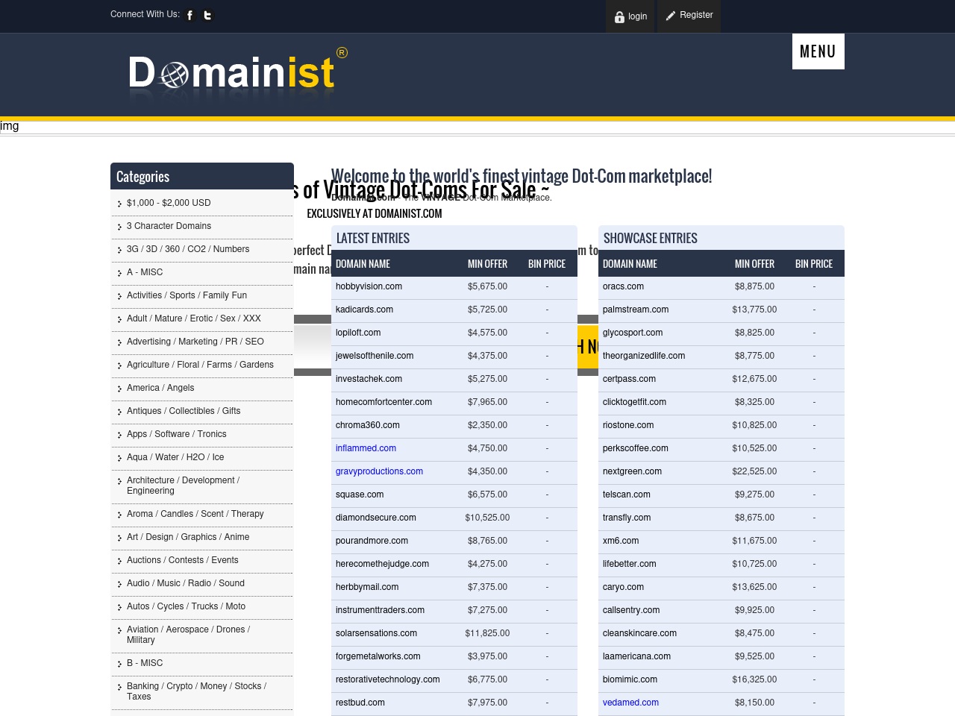Viewport: 955px width, 716px height.
Task: Open Art / Design / Graphics / Anime
Action: [188, 537]
